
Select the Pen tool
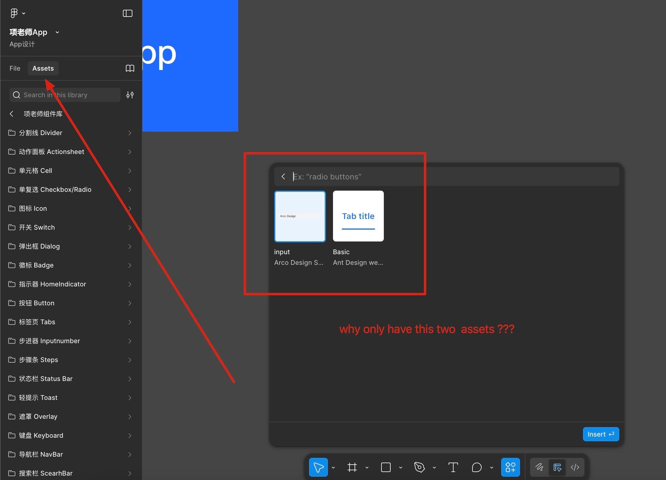[419, 467]
